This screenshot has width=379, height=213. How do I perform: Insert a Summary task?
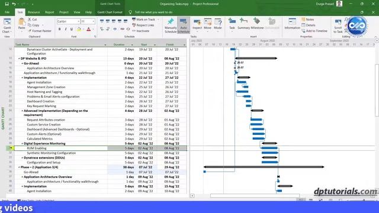[x=243, y=24]
